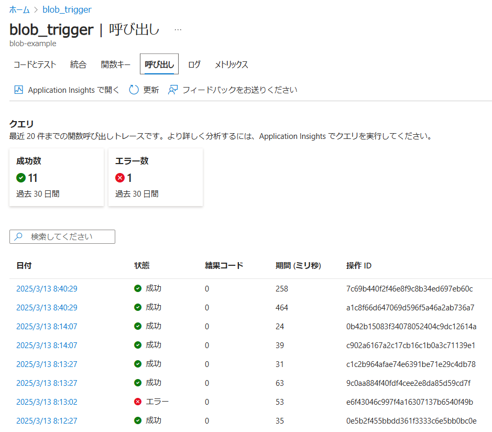Open the 関数キー tab

pyautogui.click(x=115, y=64)
